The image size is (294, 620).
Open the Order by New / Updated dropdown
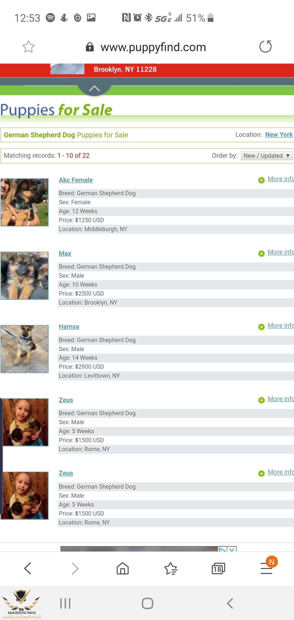click(x=267, y=156)
